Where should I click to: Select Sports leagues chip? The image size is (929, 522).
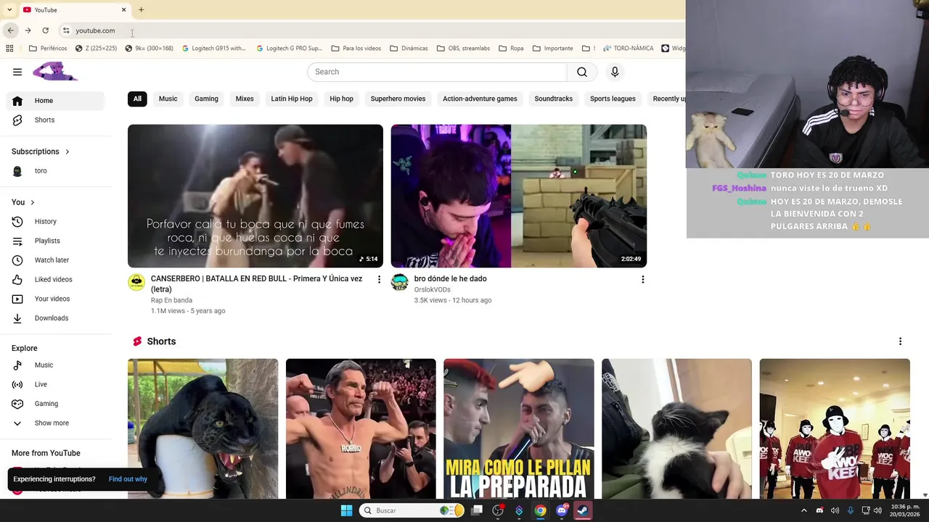pyautogui.click(x=613, y=99)
